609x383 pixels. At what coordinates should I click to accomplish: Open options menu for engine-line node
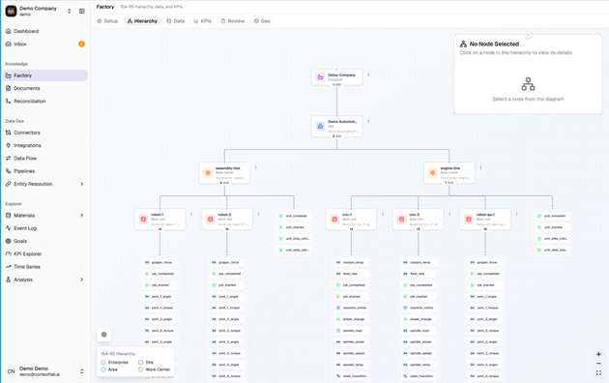coord(480,168)
